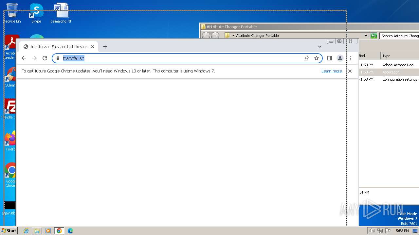Click the share this page icon

click(306, 58)
